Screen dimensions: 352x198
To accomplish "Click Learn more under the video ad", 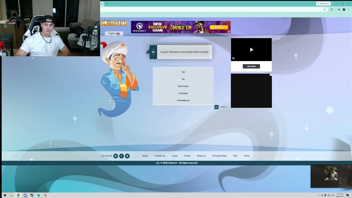I will point(251,66).
